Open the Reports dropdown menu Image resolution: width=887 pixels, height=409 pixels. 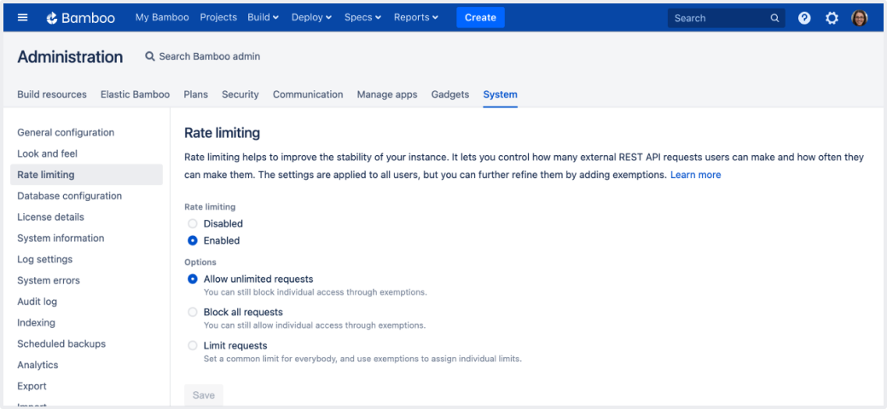[x=415, y=18]
